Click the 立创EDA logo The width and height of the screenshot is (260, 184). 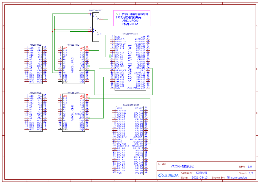[168, 175]
